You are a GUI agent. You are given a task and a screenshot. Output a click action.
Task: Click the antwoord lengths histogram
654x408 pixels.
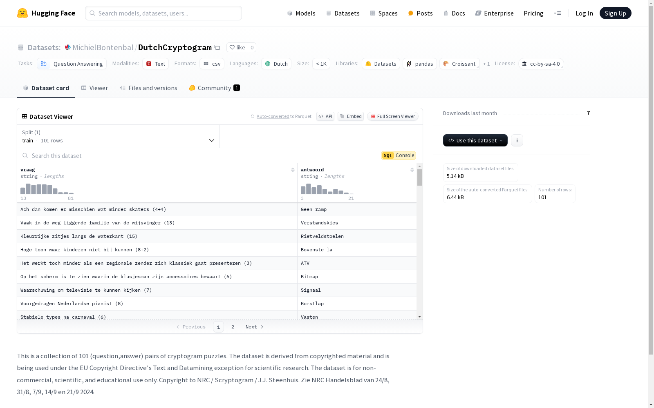tap(327, 189)
